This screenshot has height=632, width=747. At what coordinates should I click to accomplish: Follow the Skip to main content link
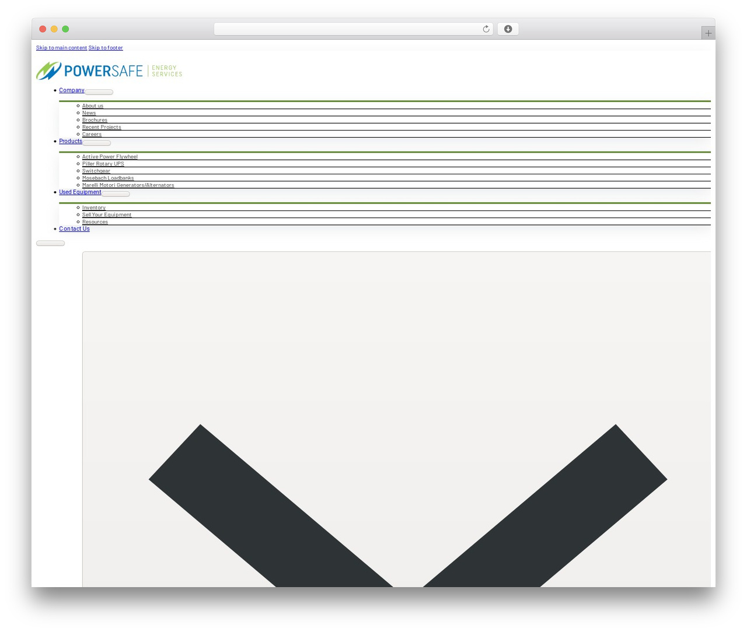pyautogui.click(x=61, y=48)
